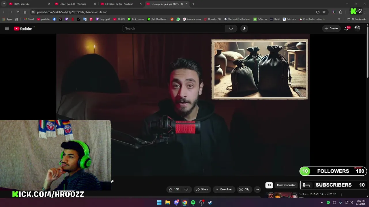This screenshot has height=207, width=369.
Task: Start voice search with the microphone icon
Action: click(x=244, y=28)
